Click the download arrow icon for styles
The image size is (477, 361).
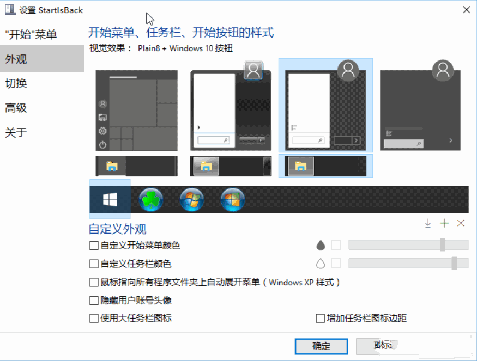click(428, 223)
